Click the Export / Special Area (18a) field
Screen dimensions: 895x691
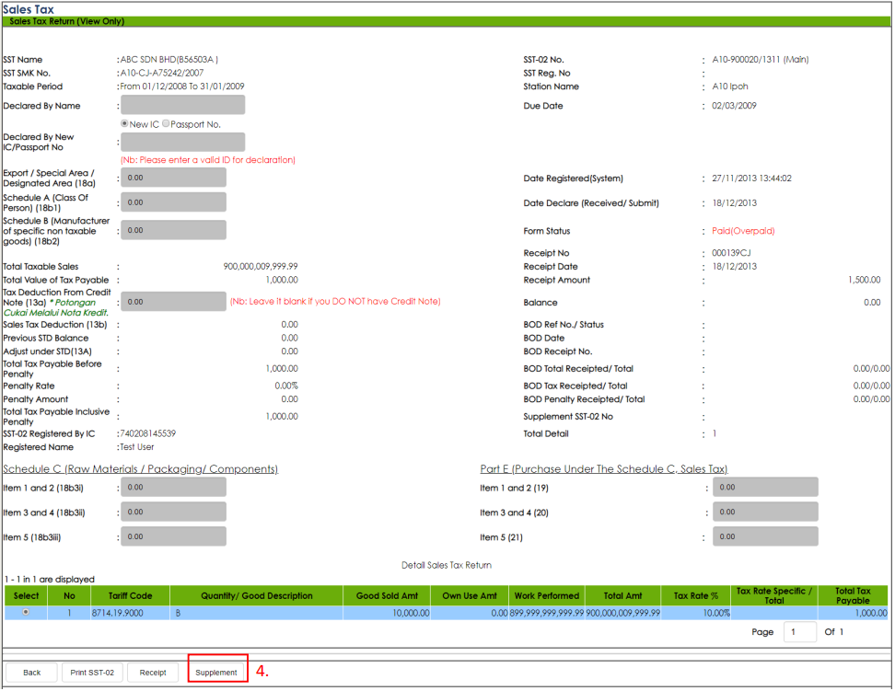[173, 178]
